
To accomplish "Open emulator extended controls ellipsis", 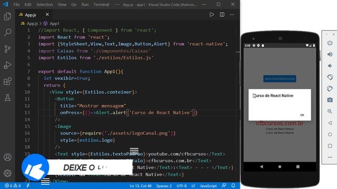I will (330, 157).
